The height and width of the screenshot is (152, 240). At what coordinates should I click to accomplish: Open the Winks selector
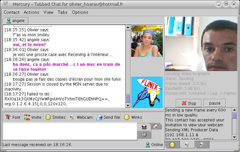[132, 117]
